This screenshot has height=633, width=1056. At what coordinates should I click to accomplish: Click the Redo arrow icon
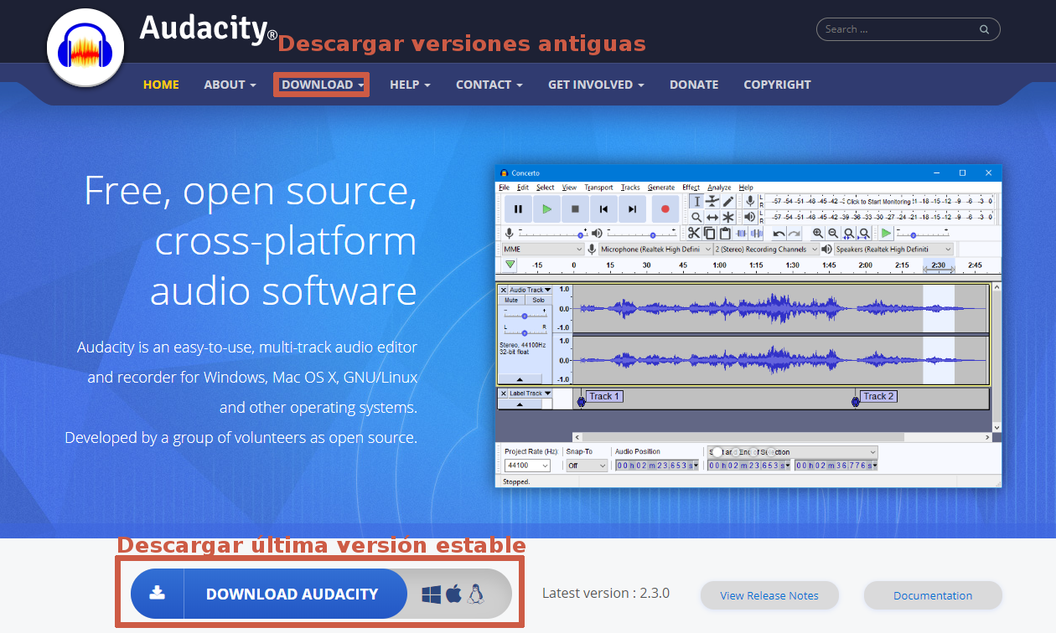coord(794,233)
